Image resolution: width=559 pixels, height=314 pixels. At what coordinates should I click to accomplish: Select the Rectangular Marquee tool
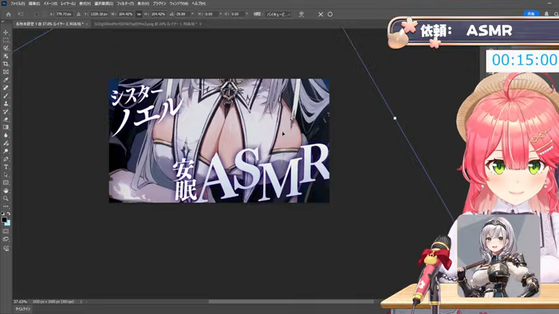[x=6, y=41]
